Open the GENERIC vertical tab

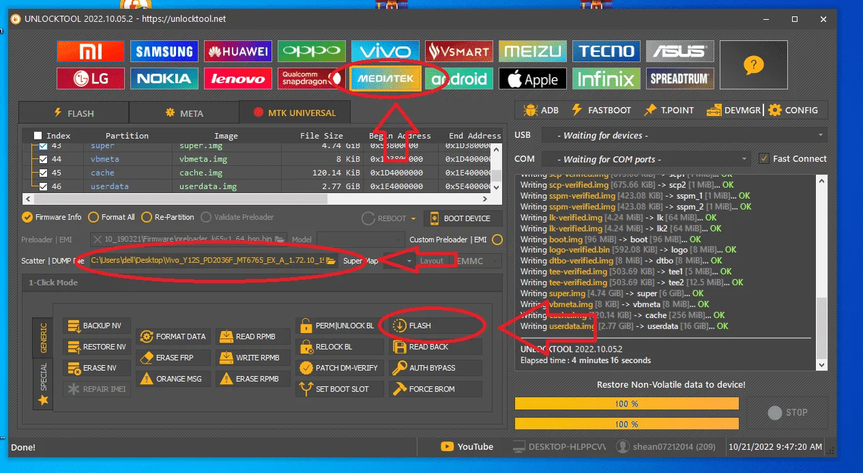[43, 337]
